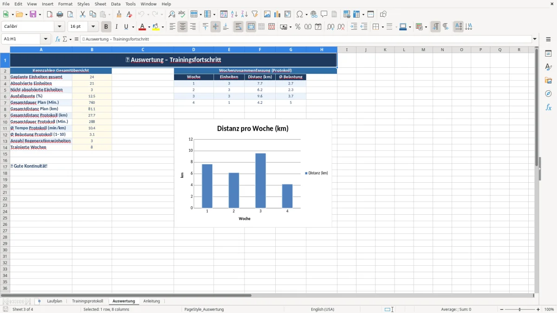557x313 pixels.
Task: Increase indent
Action: 354,27
